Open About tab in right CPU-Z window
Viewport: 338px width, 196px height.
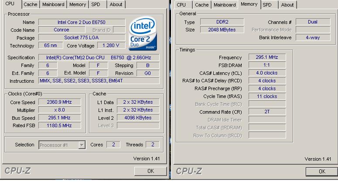click(x=287, y=5)
